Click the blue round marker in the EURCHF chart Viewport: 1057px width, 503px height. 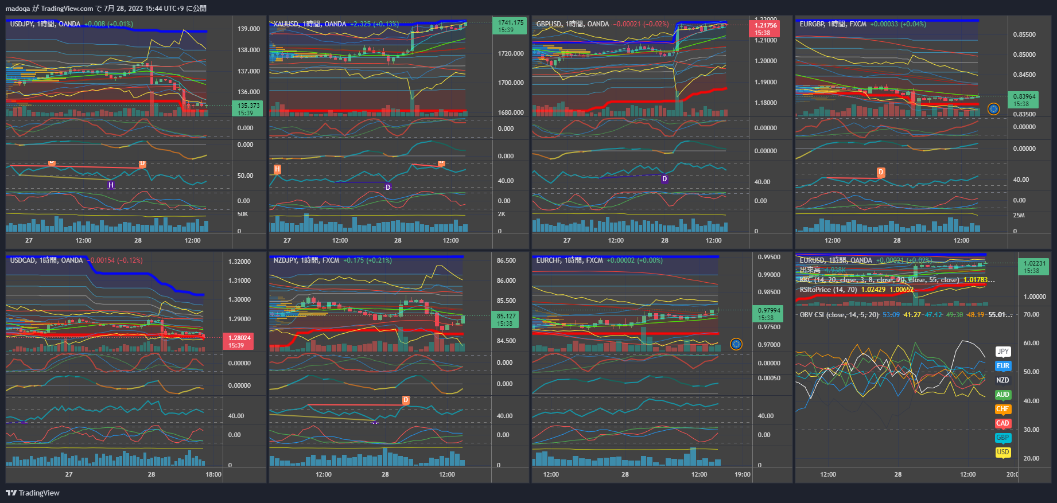pyautogui.click(x=736, y=344)
